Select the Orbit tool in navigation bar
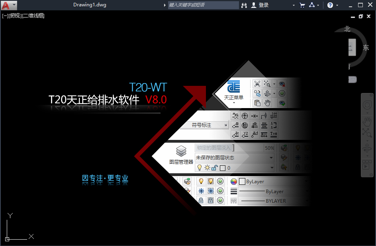This screenshot has width=376, height=246. (x=367, y=148)
